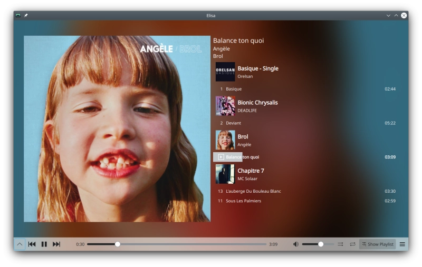The width and height of the screenshot is (422, 267).
Task: Pin the window with the pin icon
Action: click(26, 15)
